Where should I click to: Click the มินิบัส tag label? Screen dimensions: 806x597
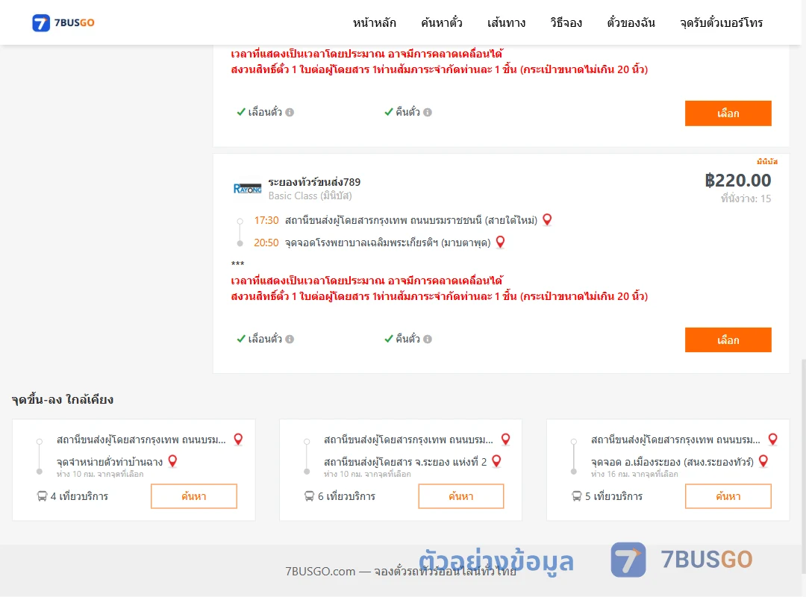(x=767, y=161)
